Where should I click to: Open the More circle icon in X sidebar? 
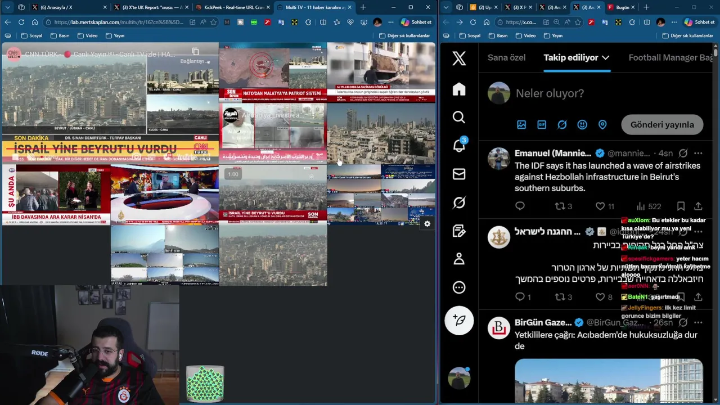point(459,287)
